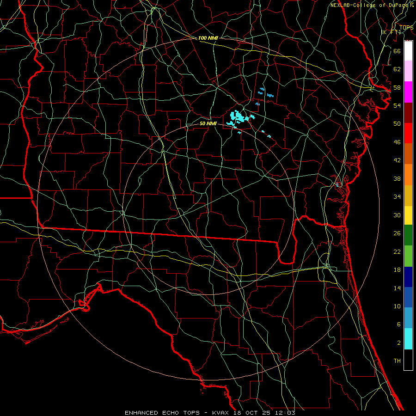This screenshot has height=416, width=416.
Task: Click the magenta legend swatch
Action: coord(408,92)
